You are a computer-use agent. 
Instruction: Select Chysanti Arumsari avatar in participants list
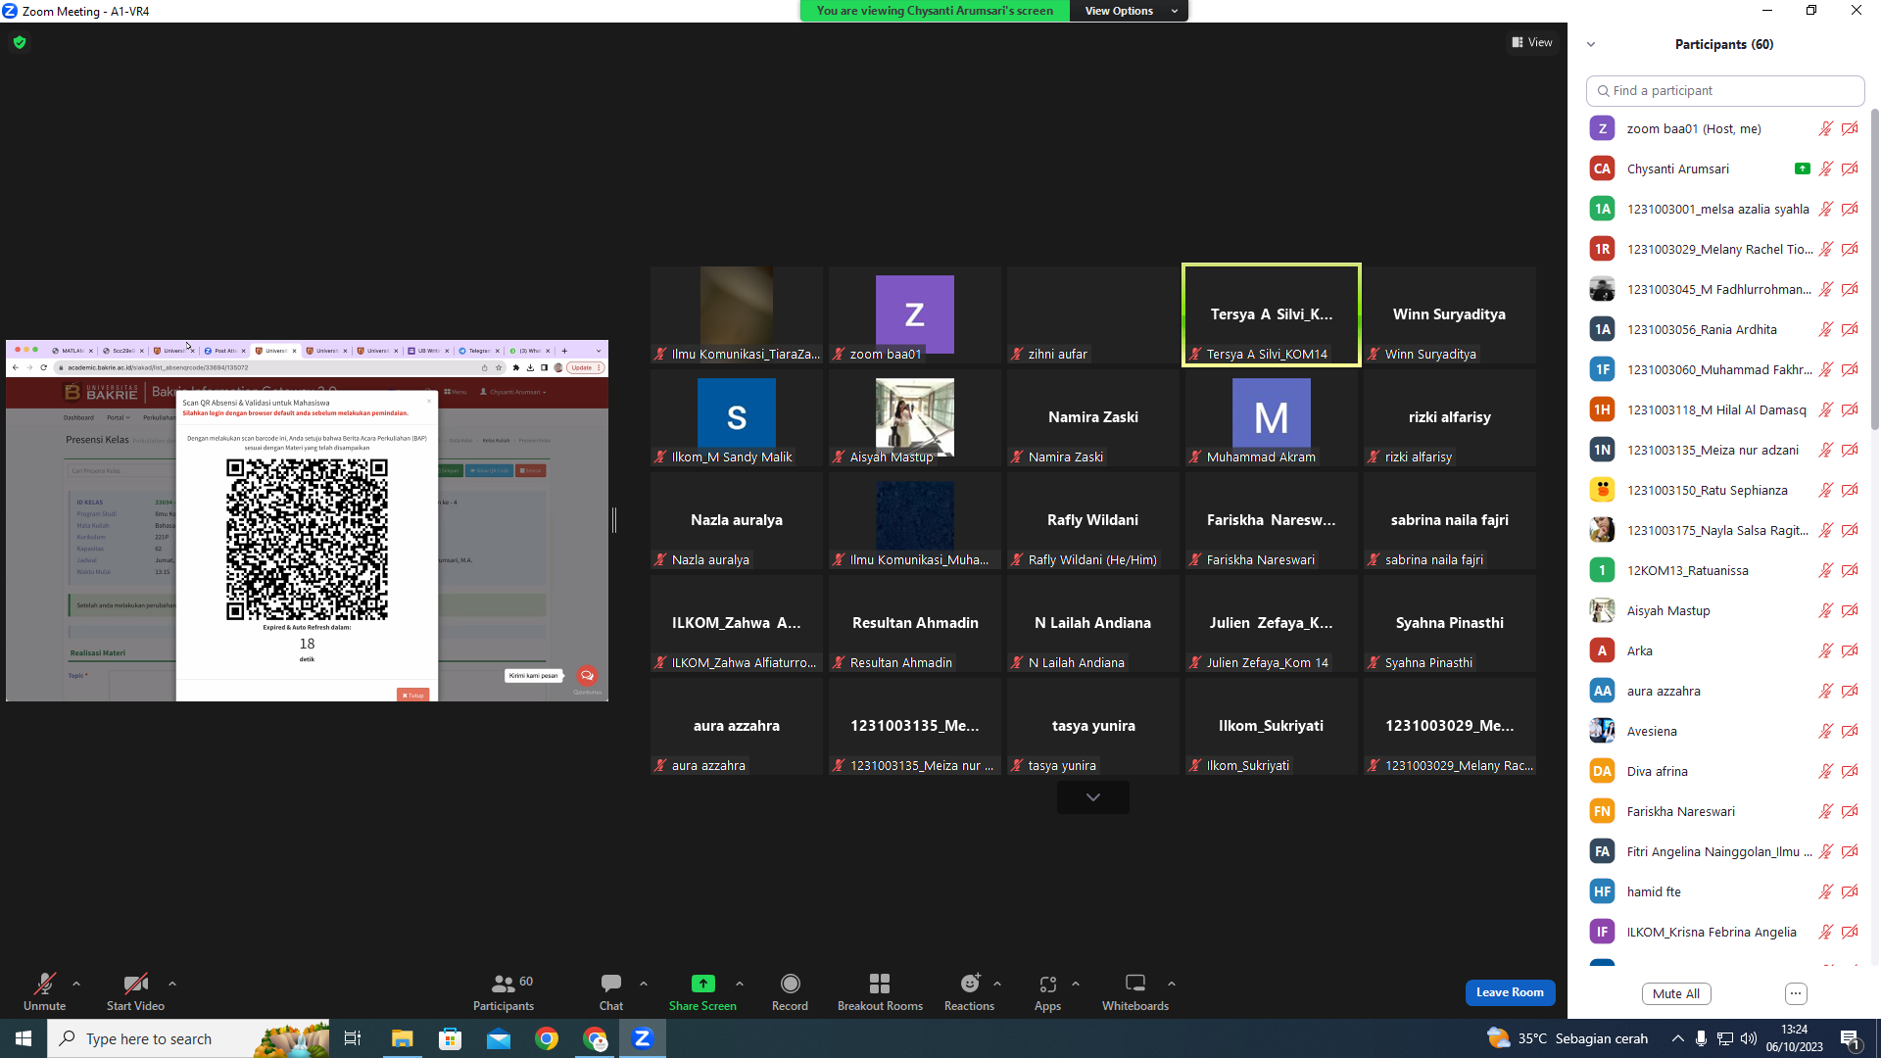coord(1602,168)
